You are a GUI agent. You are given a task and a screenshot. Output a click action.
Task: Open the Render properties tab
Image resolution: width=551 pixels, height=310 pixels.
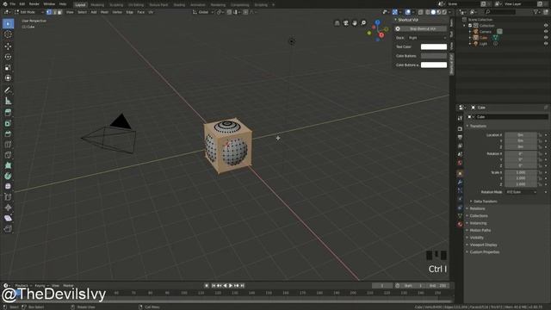point(460,128)
